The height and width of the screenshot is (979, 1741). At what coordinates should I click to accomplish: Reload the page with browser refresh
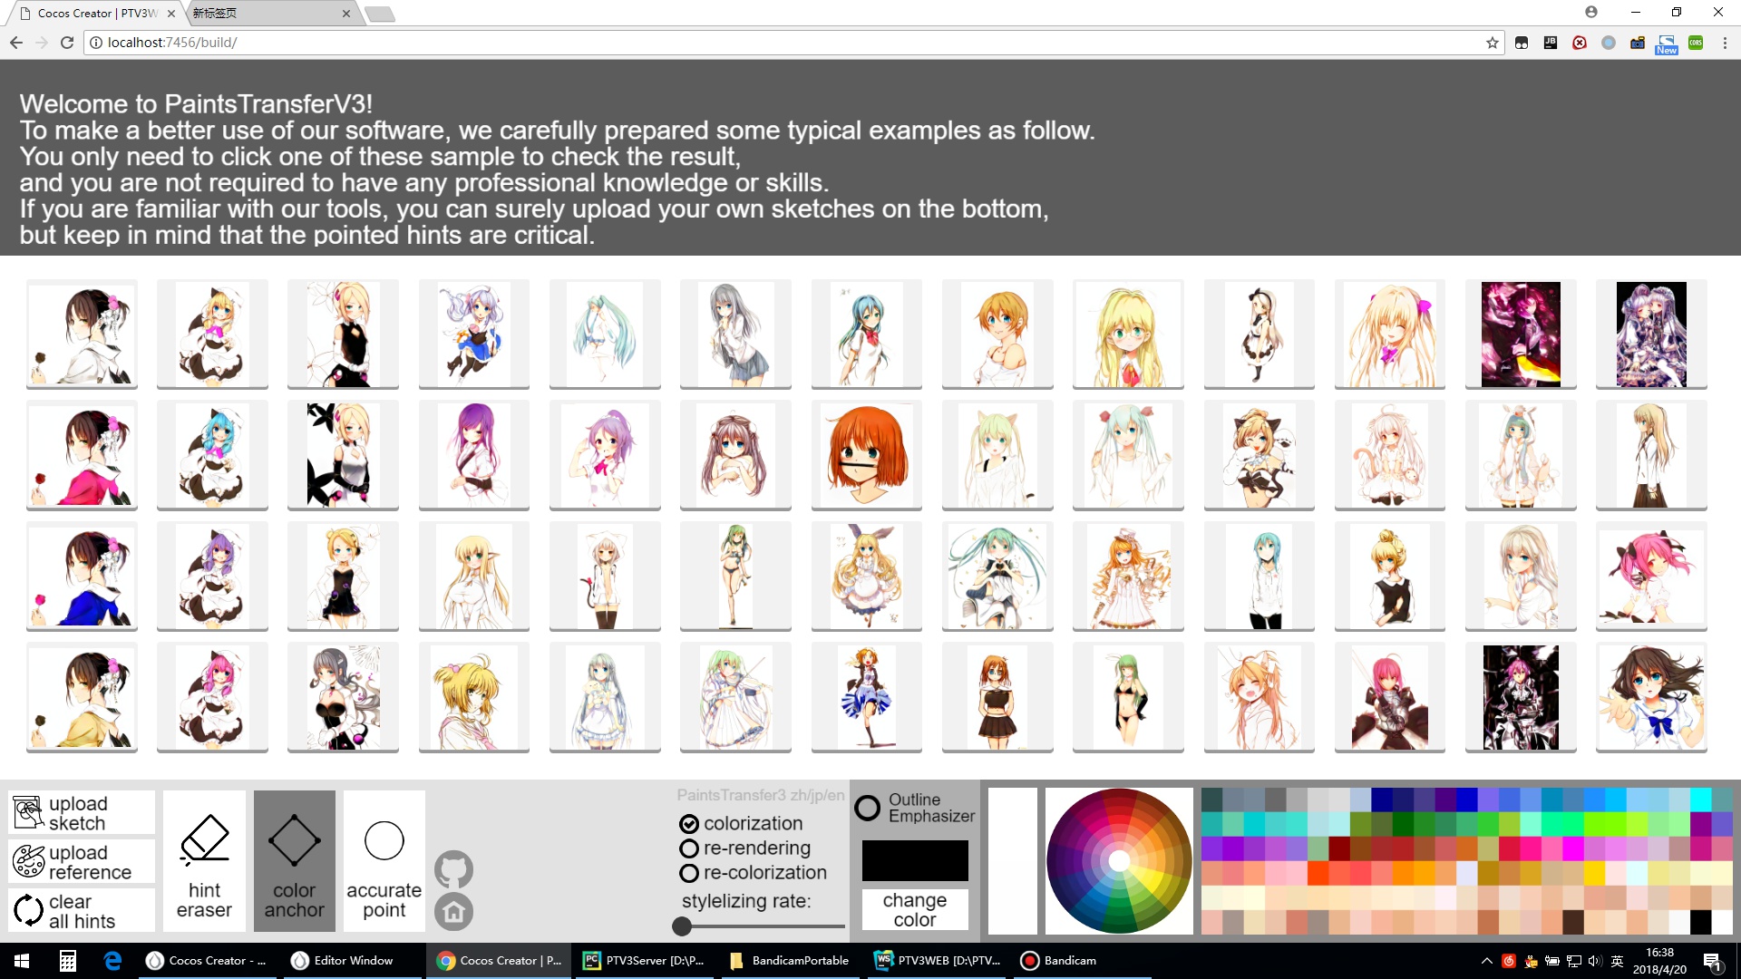[x=67, y=43]
